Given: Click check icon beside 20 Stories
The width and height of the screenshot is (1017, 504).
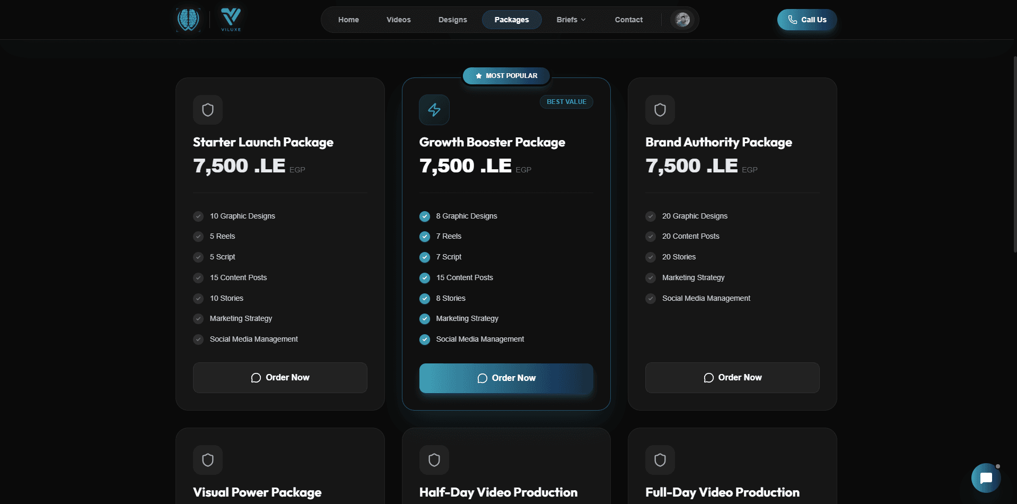Looking at the screenshot, I should (x=651, y=257).
